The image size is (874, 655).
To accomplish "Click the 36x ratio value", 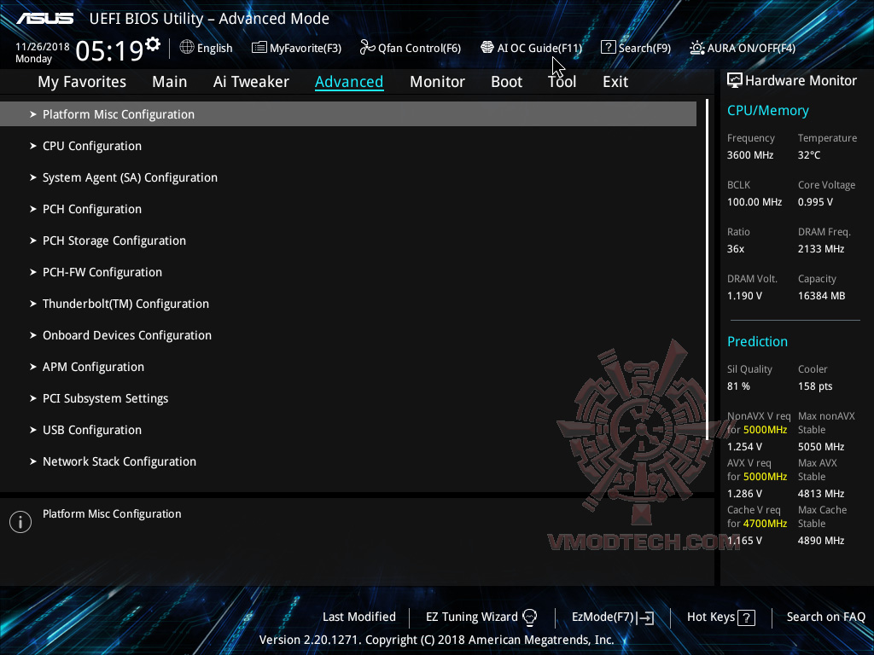I will coord(736,249).
